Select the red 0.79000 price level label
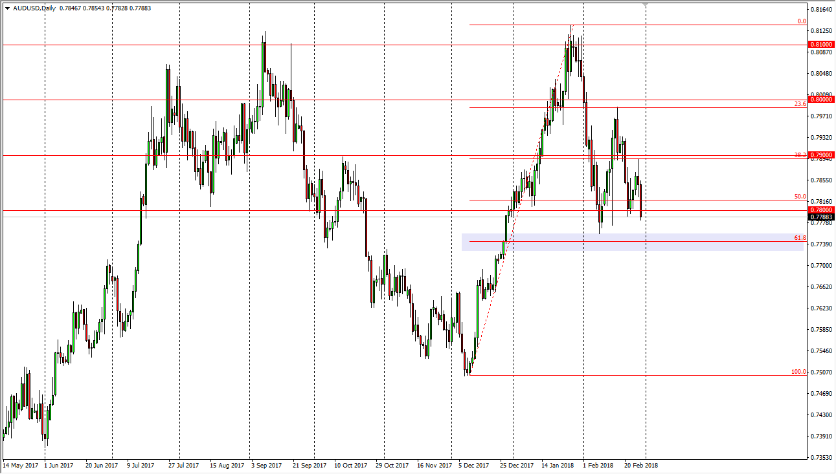 821,155
